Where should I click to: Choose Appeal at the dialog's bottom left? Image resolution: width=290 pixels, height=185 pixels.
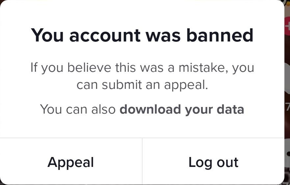point(71,162)
